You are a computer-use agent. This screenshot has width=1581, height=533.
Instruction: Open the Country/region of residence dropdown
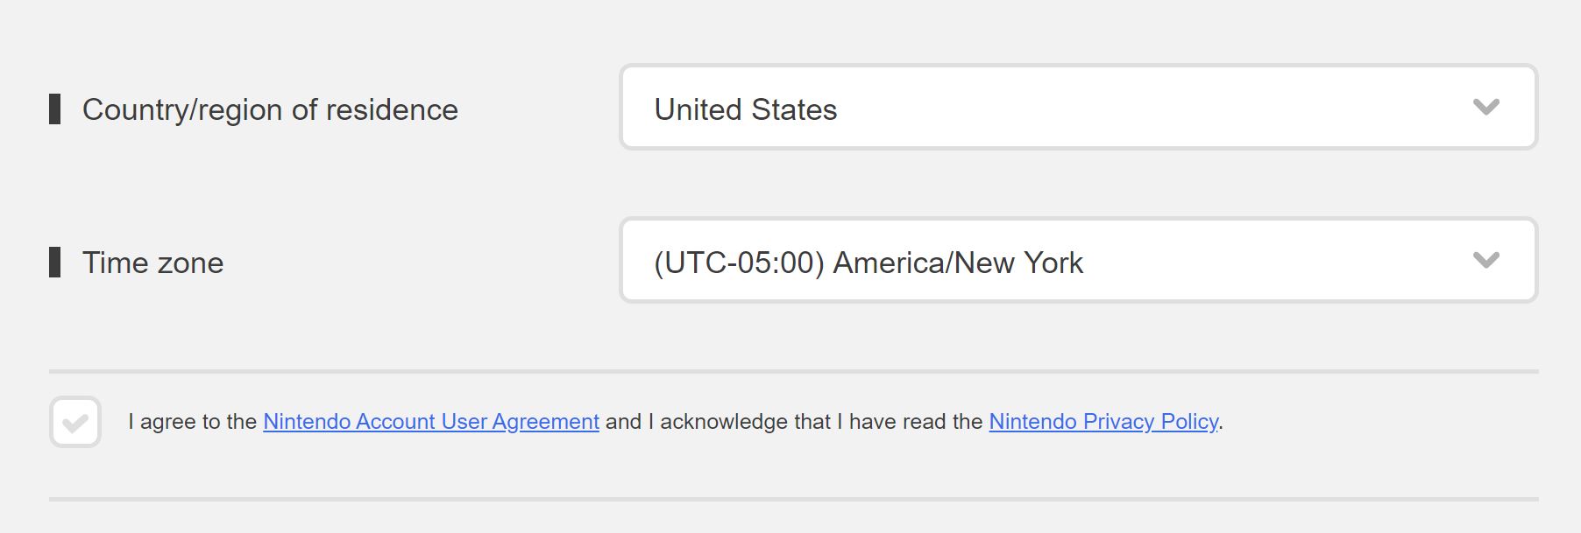click(x=1078, y=108)
